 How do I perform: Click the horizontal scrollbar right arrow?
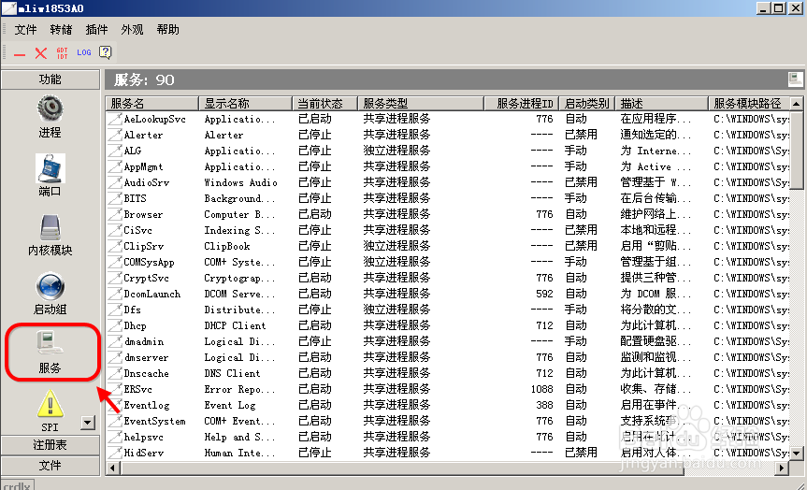click(782, 468)
